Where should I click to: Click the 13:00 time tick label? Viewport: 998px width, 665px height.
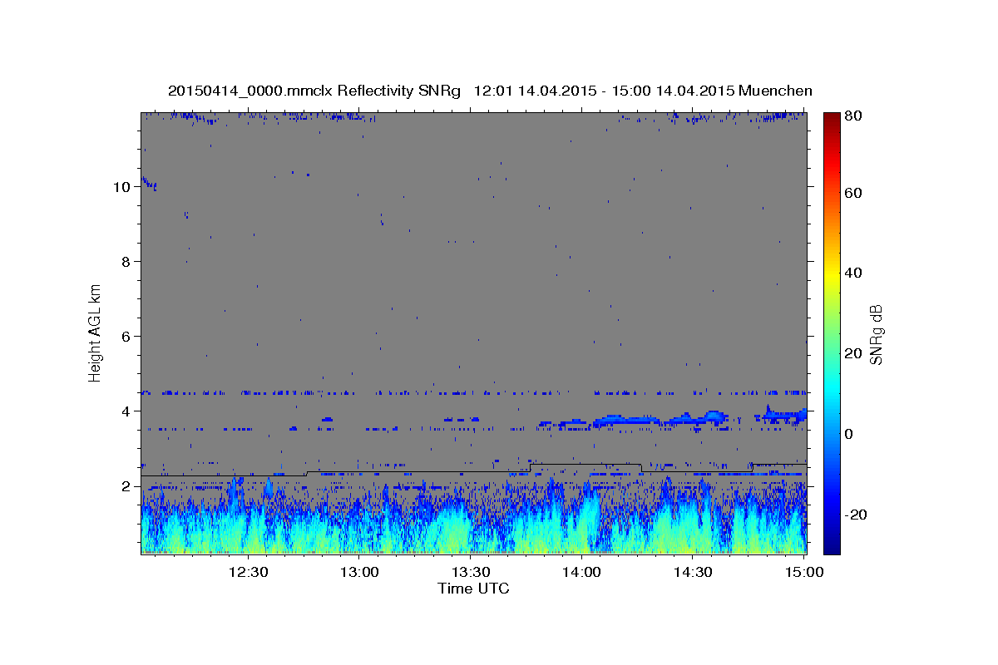pyautogui.click(x=360, y=572)
